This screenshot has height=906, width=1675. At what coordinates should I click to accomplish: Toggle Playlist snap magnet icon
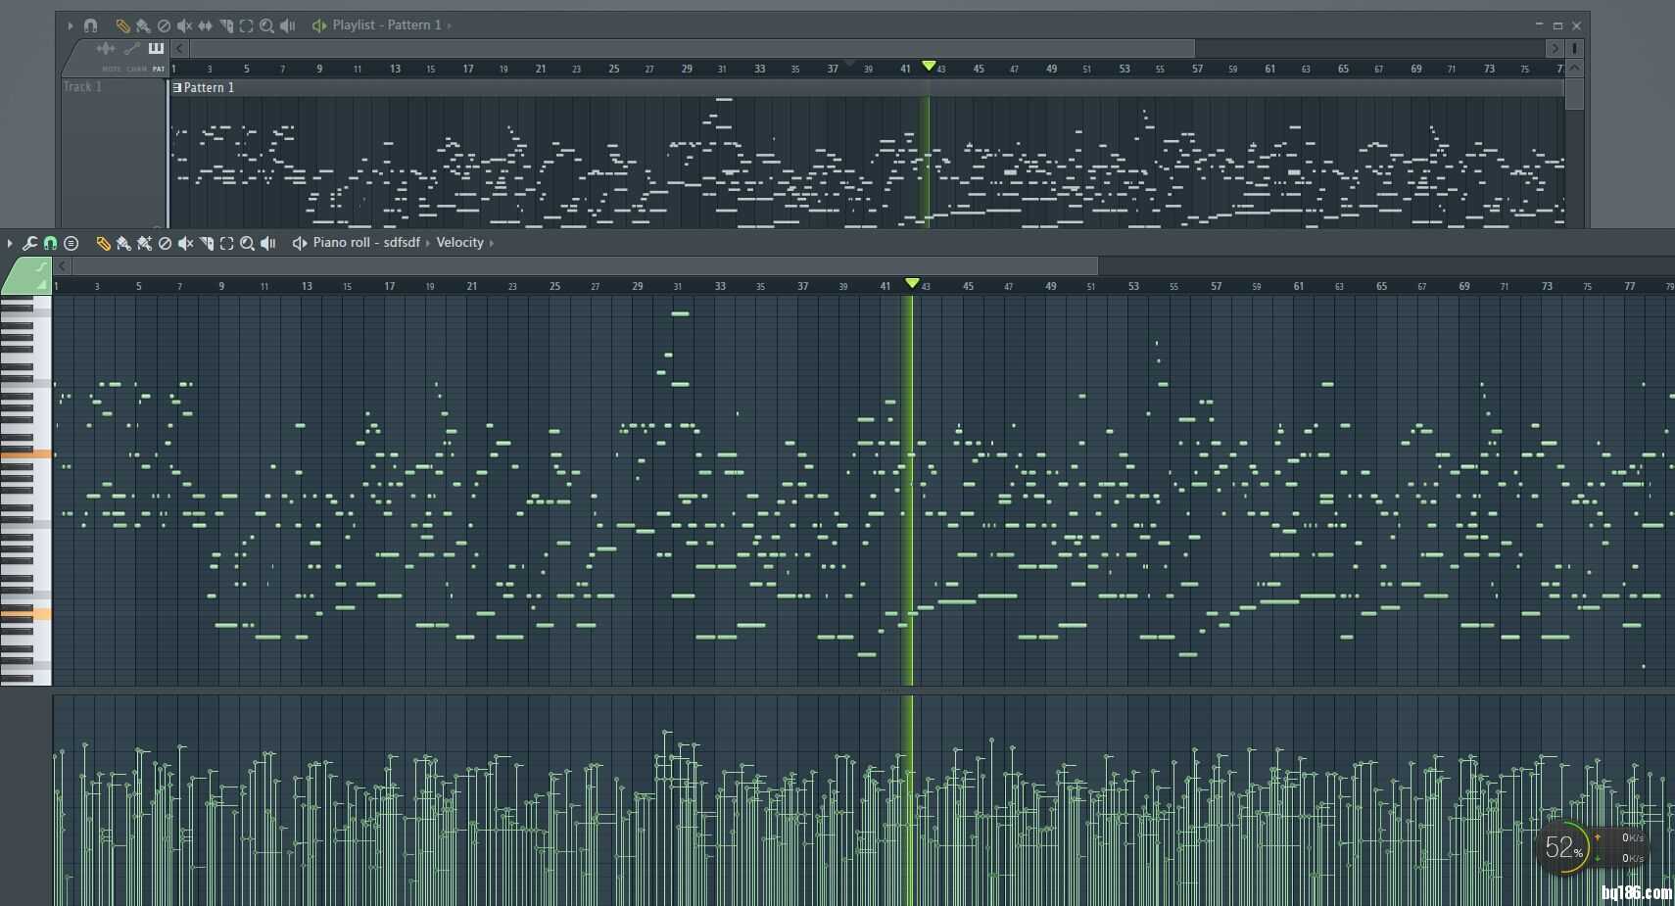(90, 25)
